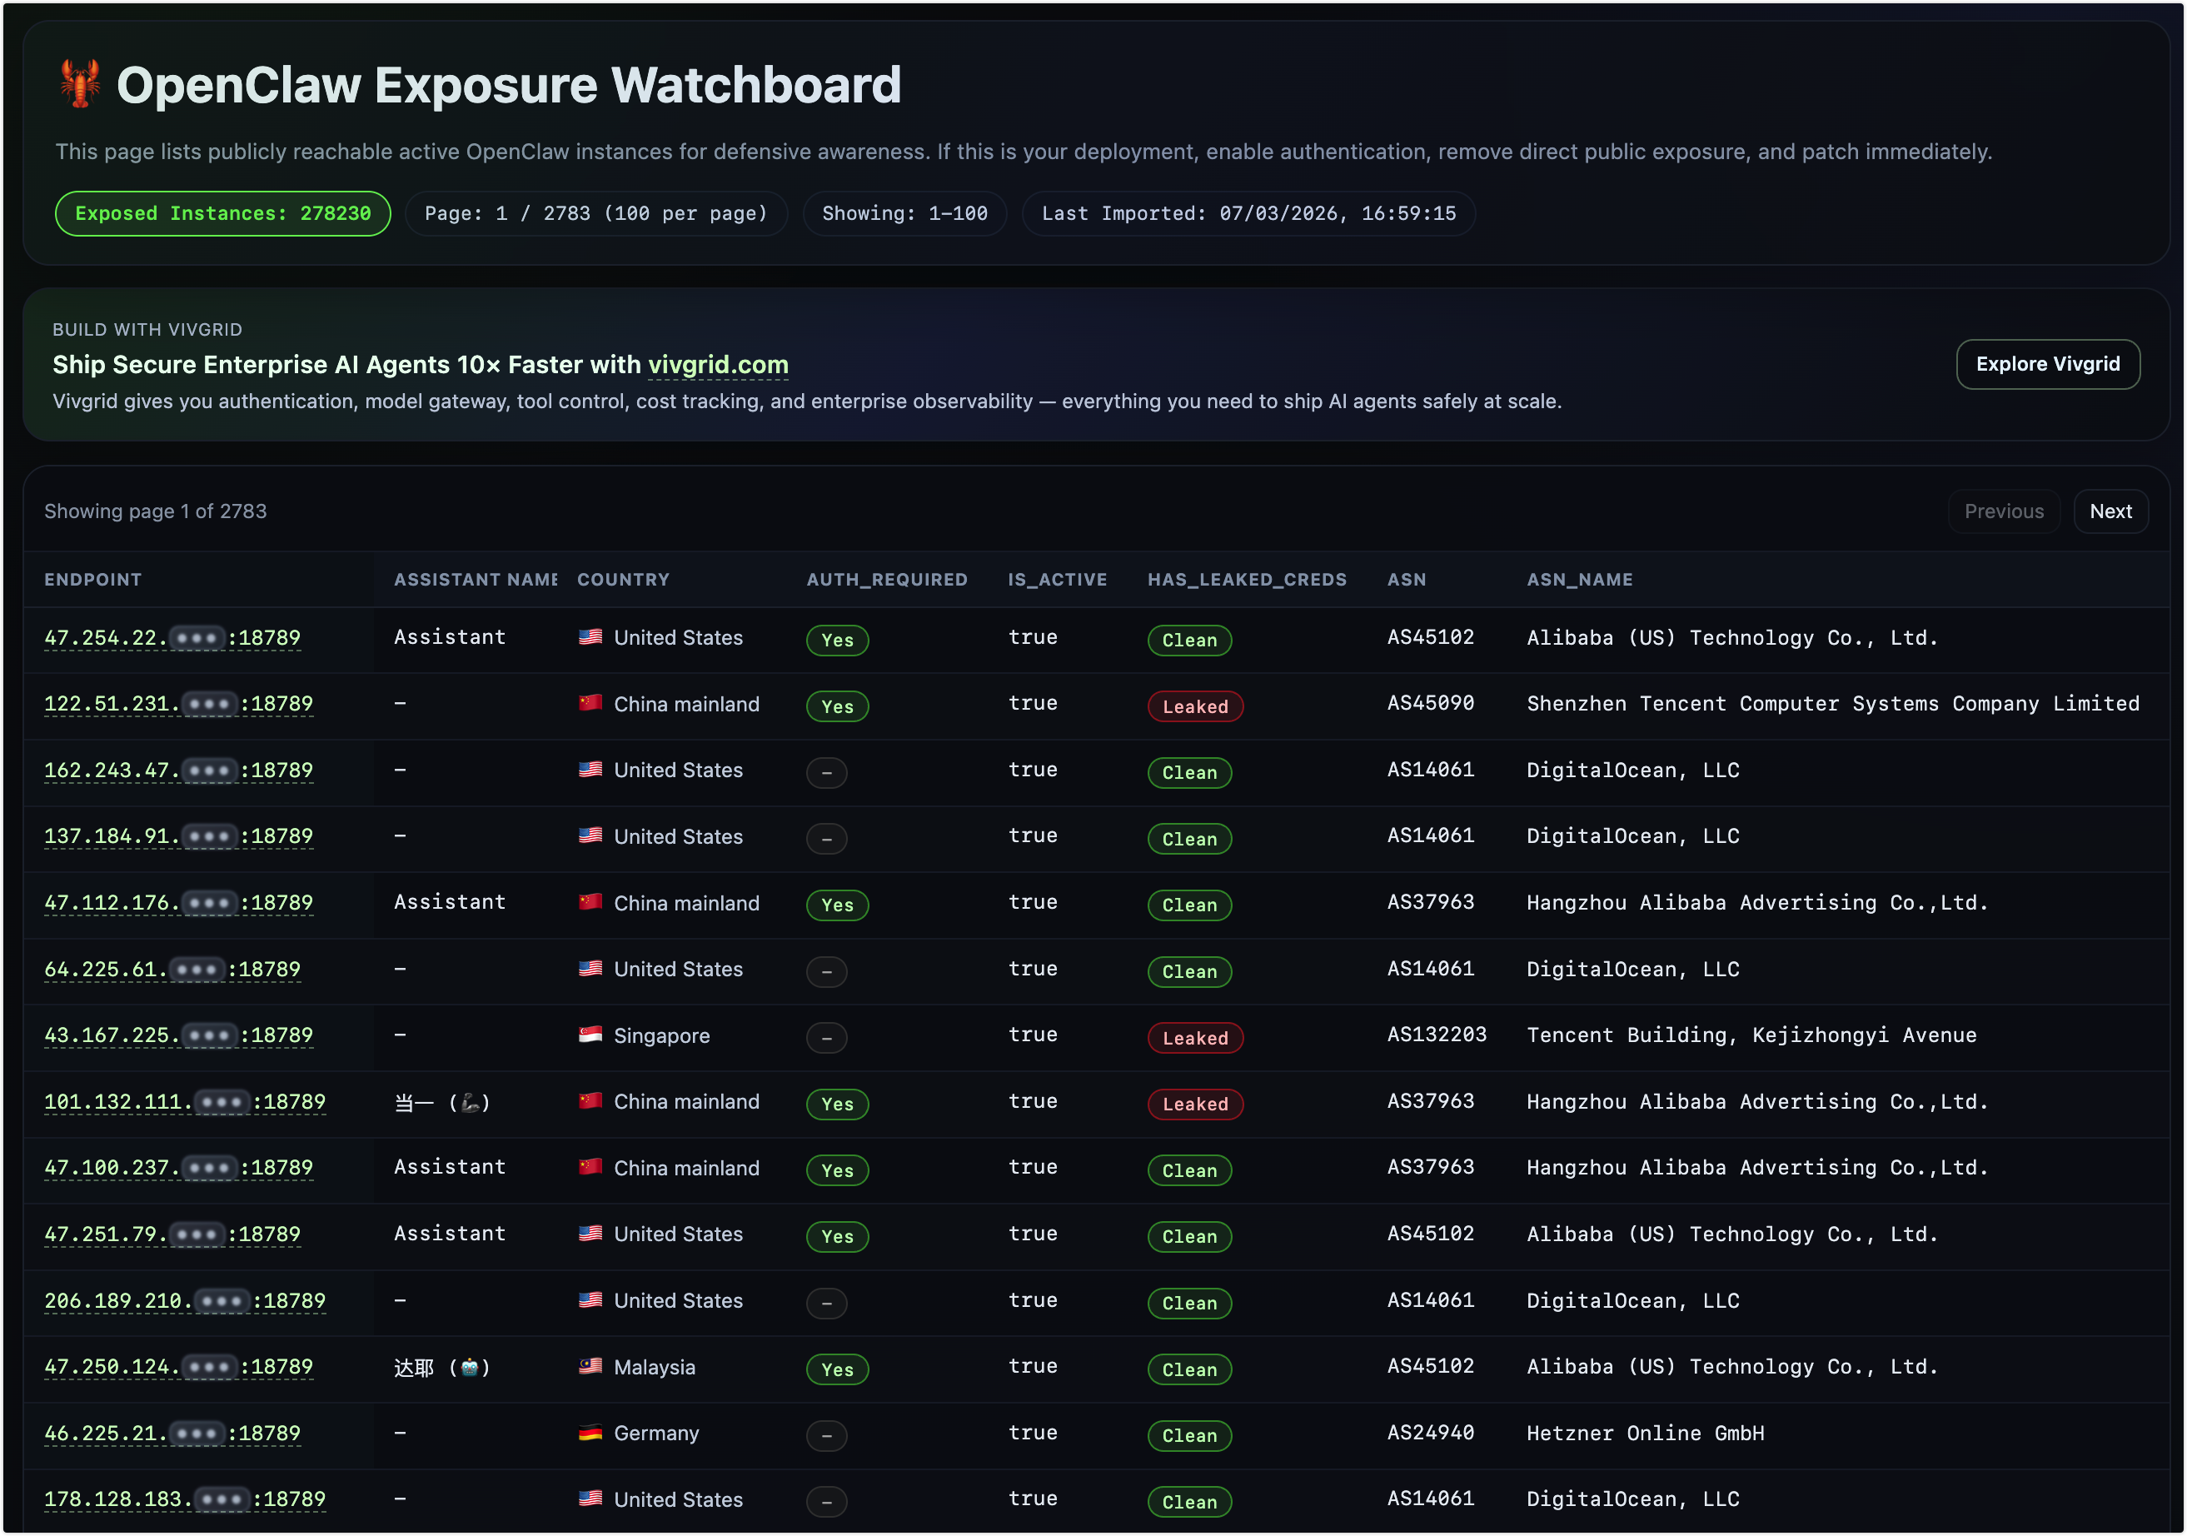Click the Explore Vivgrid button
This screenshot has height=1536, width=2187.
(x=2047, y=364)
